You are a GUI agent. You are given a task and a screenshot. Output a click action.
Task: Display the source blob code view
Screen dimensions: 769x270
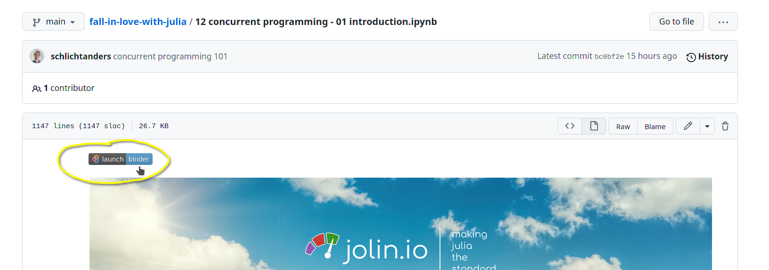pos(570,126)
